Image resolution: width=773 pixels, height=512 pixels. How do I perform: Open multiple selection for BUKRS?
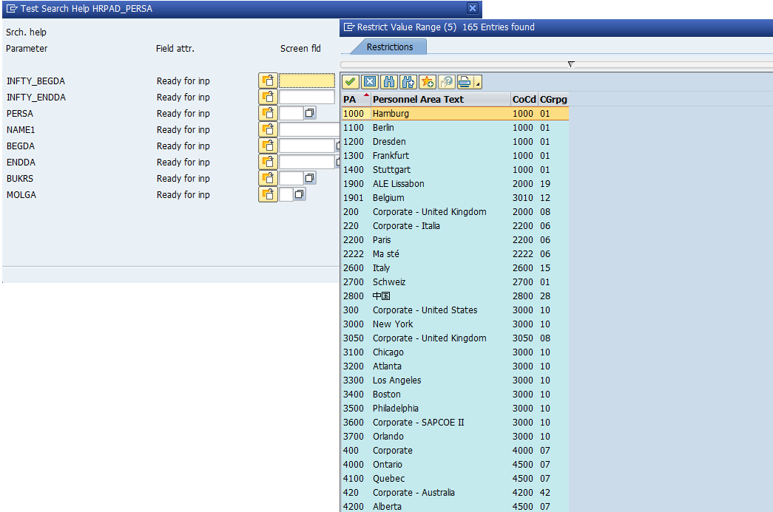[x=268, y=178]
